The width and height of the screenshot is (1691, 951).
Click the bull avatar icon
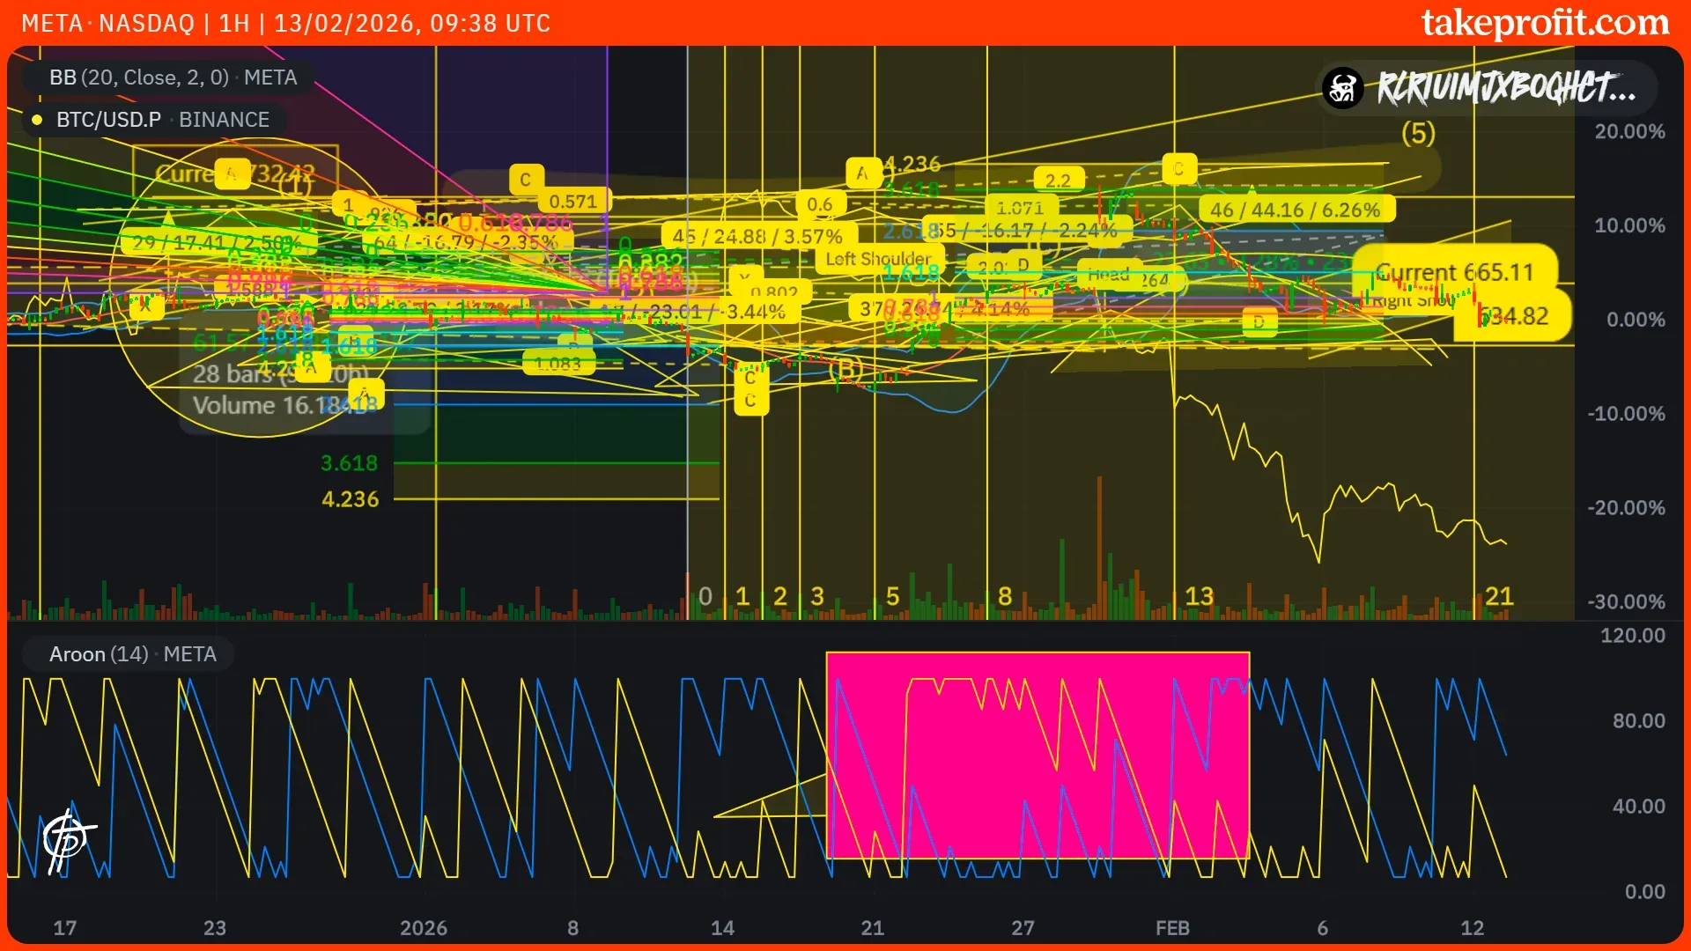[x=1343, y=88]
